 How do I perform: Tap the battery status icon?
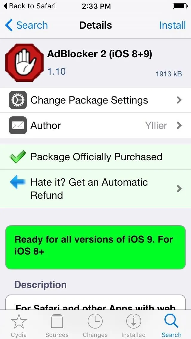[180, 6]
